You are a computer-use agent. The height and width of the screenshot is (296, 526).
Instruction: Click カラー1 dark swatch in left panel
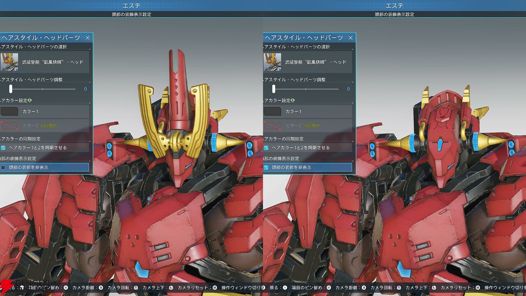point(9,111)
